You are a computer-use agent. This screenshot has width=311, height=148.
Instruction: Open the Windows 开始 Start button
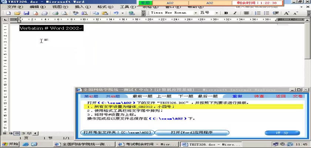coord(10,144)
